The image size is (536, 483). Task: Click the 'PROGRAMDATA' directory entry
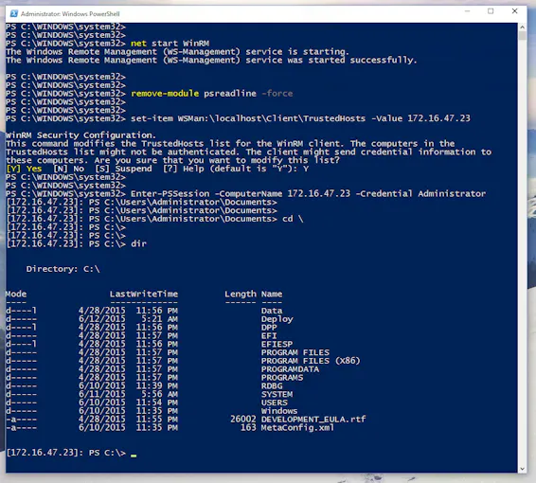(x=290, y=369)
